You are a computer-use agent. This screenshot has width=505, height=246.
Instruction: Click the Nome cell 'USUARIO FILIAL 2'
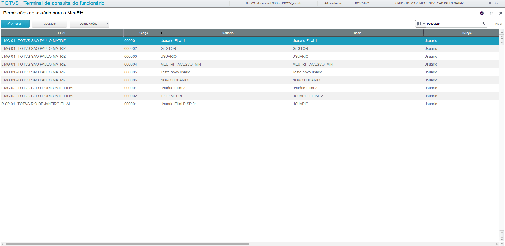308,96
